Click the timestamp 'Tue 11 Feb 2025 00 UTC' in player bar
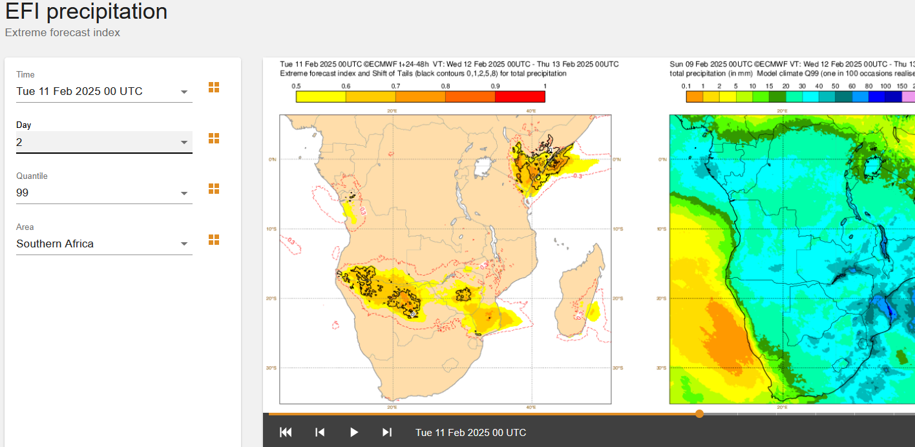915x447 pixels. click(471, 432)
